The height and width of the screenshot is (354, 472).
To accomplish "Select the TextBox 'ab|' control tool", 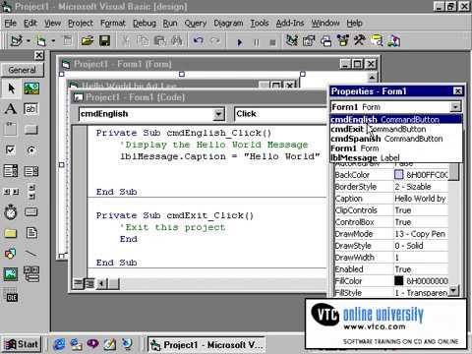I will pyautogui.click(x=31, y=109).
